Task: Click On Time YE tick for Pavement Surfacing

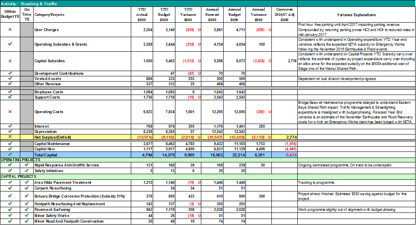Action: pyautogui.click(x=27, y=210)
